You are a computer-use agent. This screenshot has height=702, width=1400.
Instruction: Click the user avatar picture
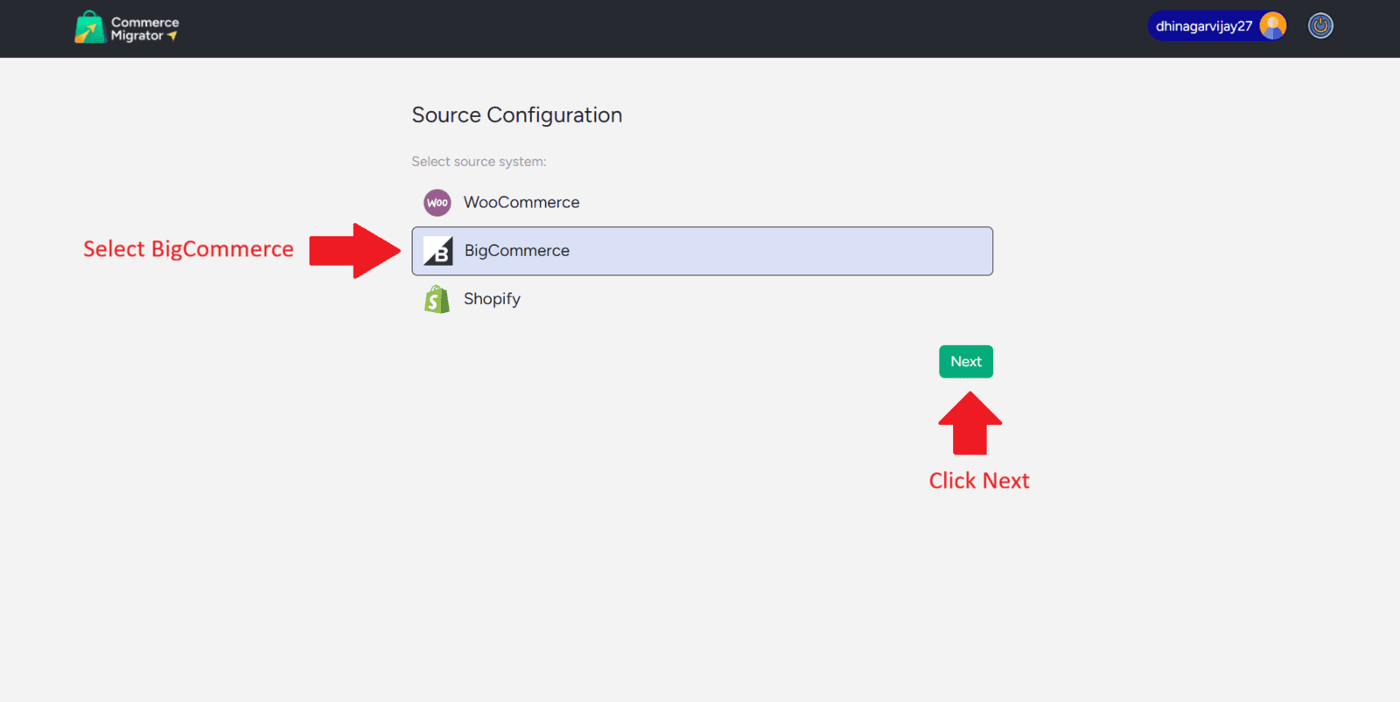[x=1273, y=26]
